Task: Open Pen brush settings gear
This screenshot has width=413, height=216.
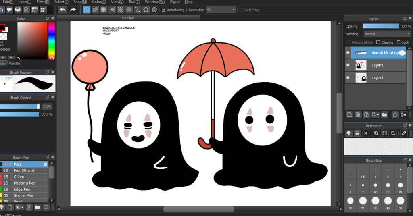Action: [x=45, y=164]
